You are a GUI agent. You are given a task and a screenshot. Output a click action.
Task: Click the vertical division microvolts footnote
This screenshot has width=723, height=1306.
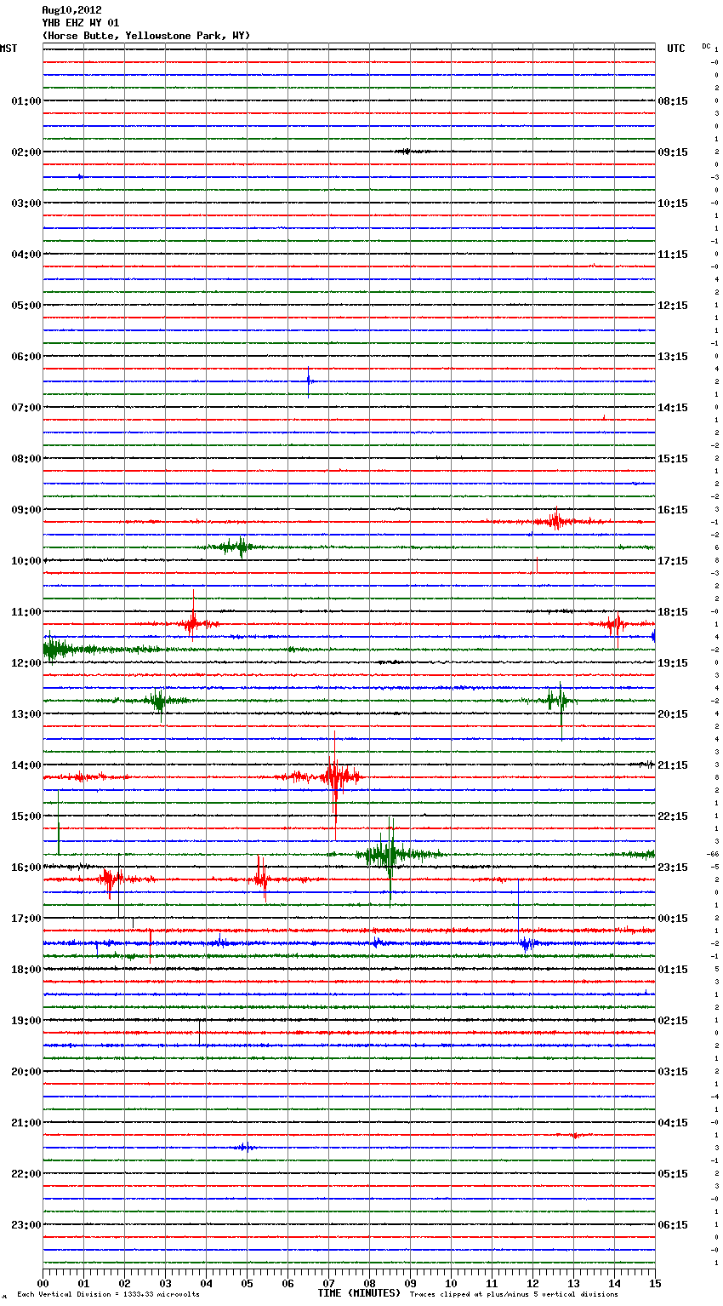pos(108,1295)
